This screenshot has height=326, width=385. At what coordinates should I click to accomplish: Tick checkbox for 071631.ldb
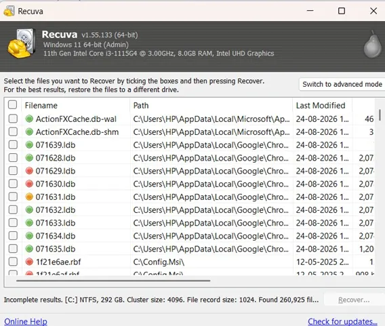(x=13, y=197)
